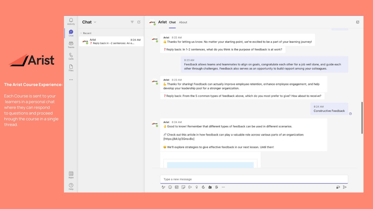Open the link preview thumbnail card
Image resolution: width=373 pixels, height=209 pixels.
pyautogui.click(x=210, y=160)
